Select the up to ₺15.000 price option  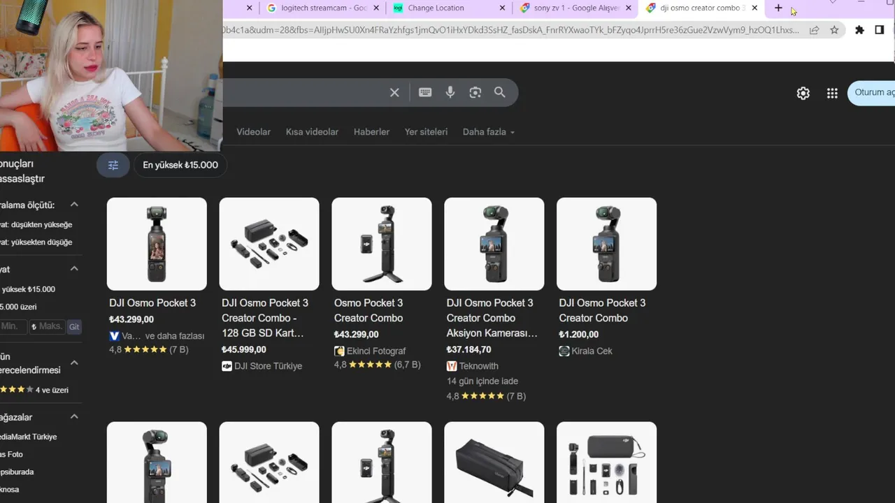27,289
